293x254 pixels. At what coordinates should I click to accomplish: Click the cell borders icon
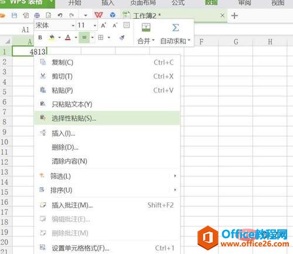101,38
